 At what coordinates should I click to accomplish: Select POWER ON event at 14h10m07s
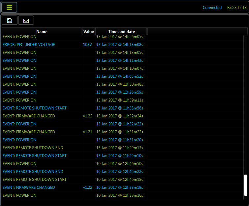coord(122,68)
